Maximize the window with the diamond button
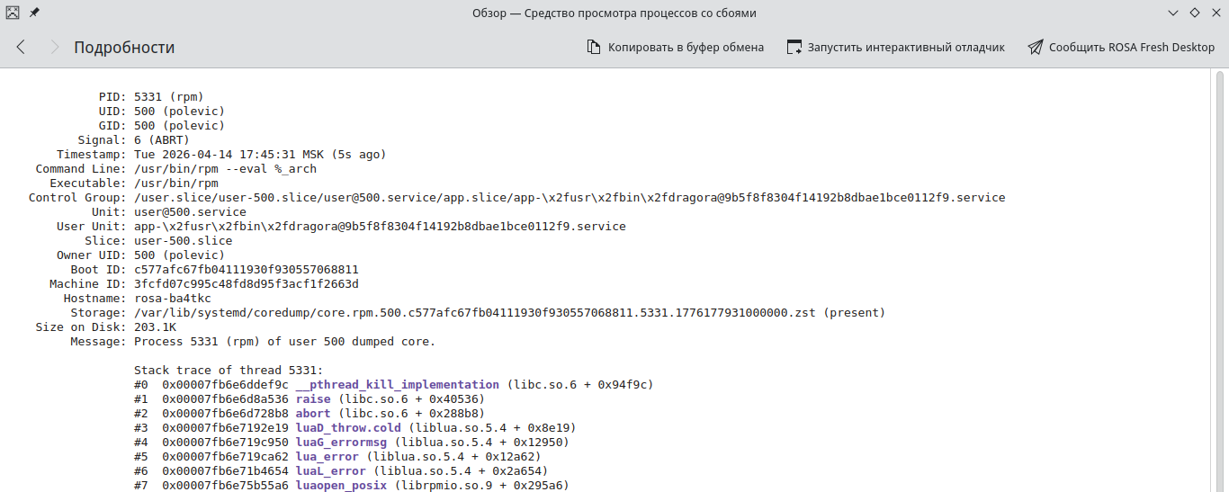This screenshot has width=1229, height=492. (x=1195, y=13)
